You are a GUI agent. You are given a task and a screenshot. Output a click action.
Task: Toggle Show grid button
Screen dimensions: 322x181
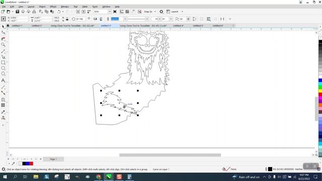point(127,12)
